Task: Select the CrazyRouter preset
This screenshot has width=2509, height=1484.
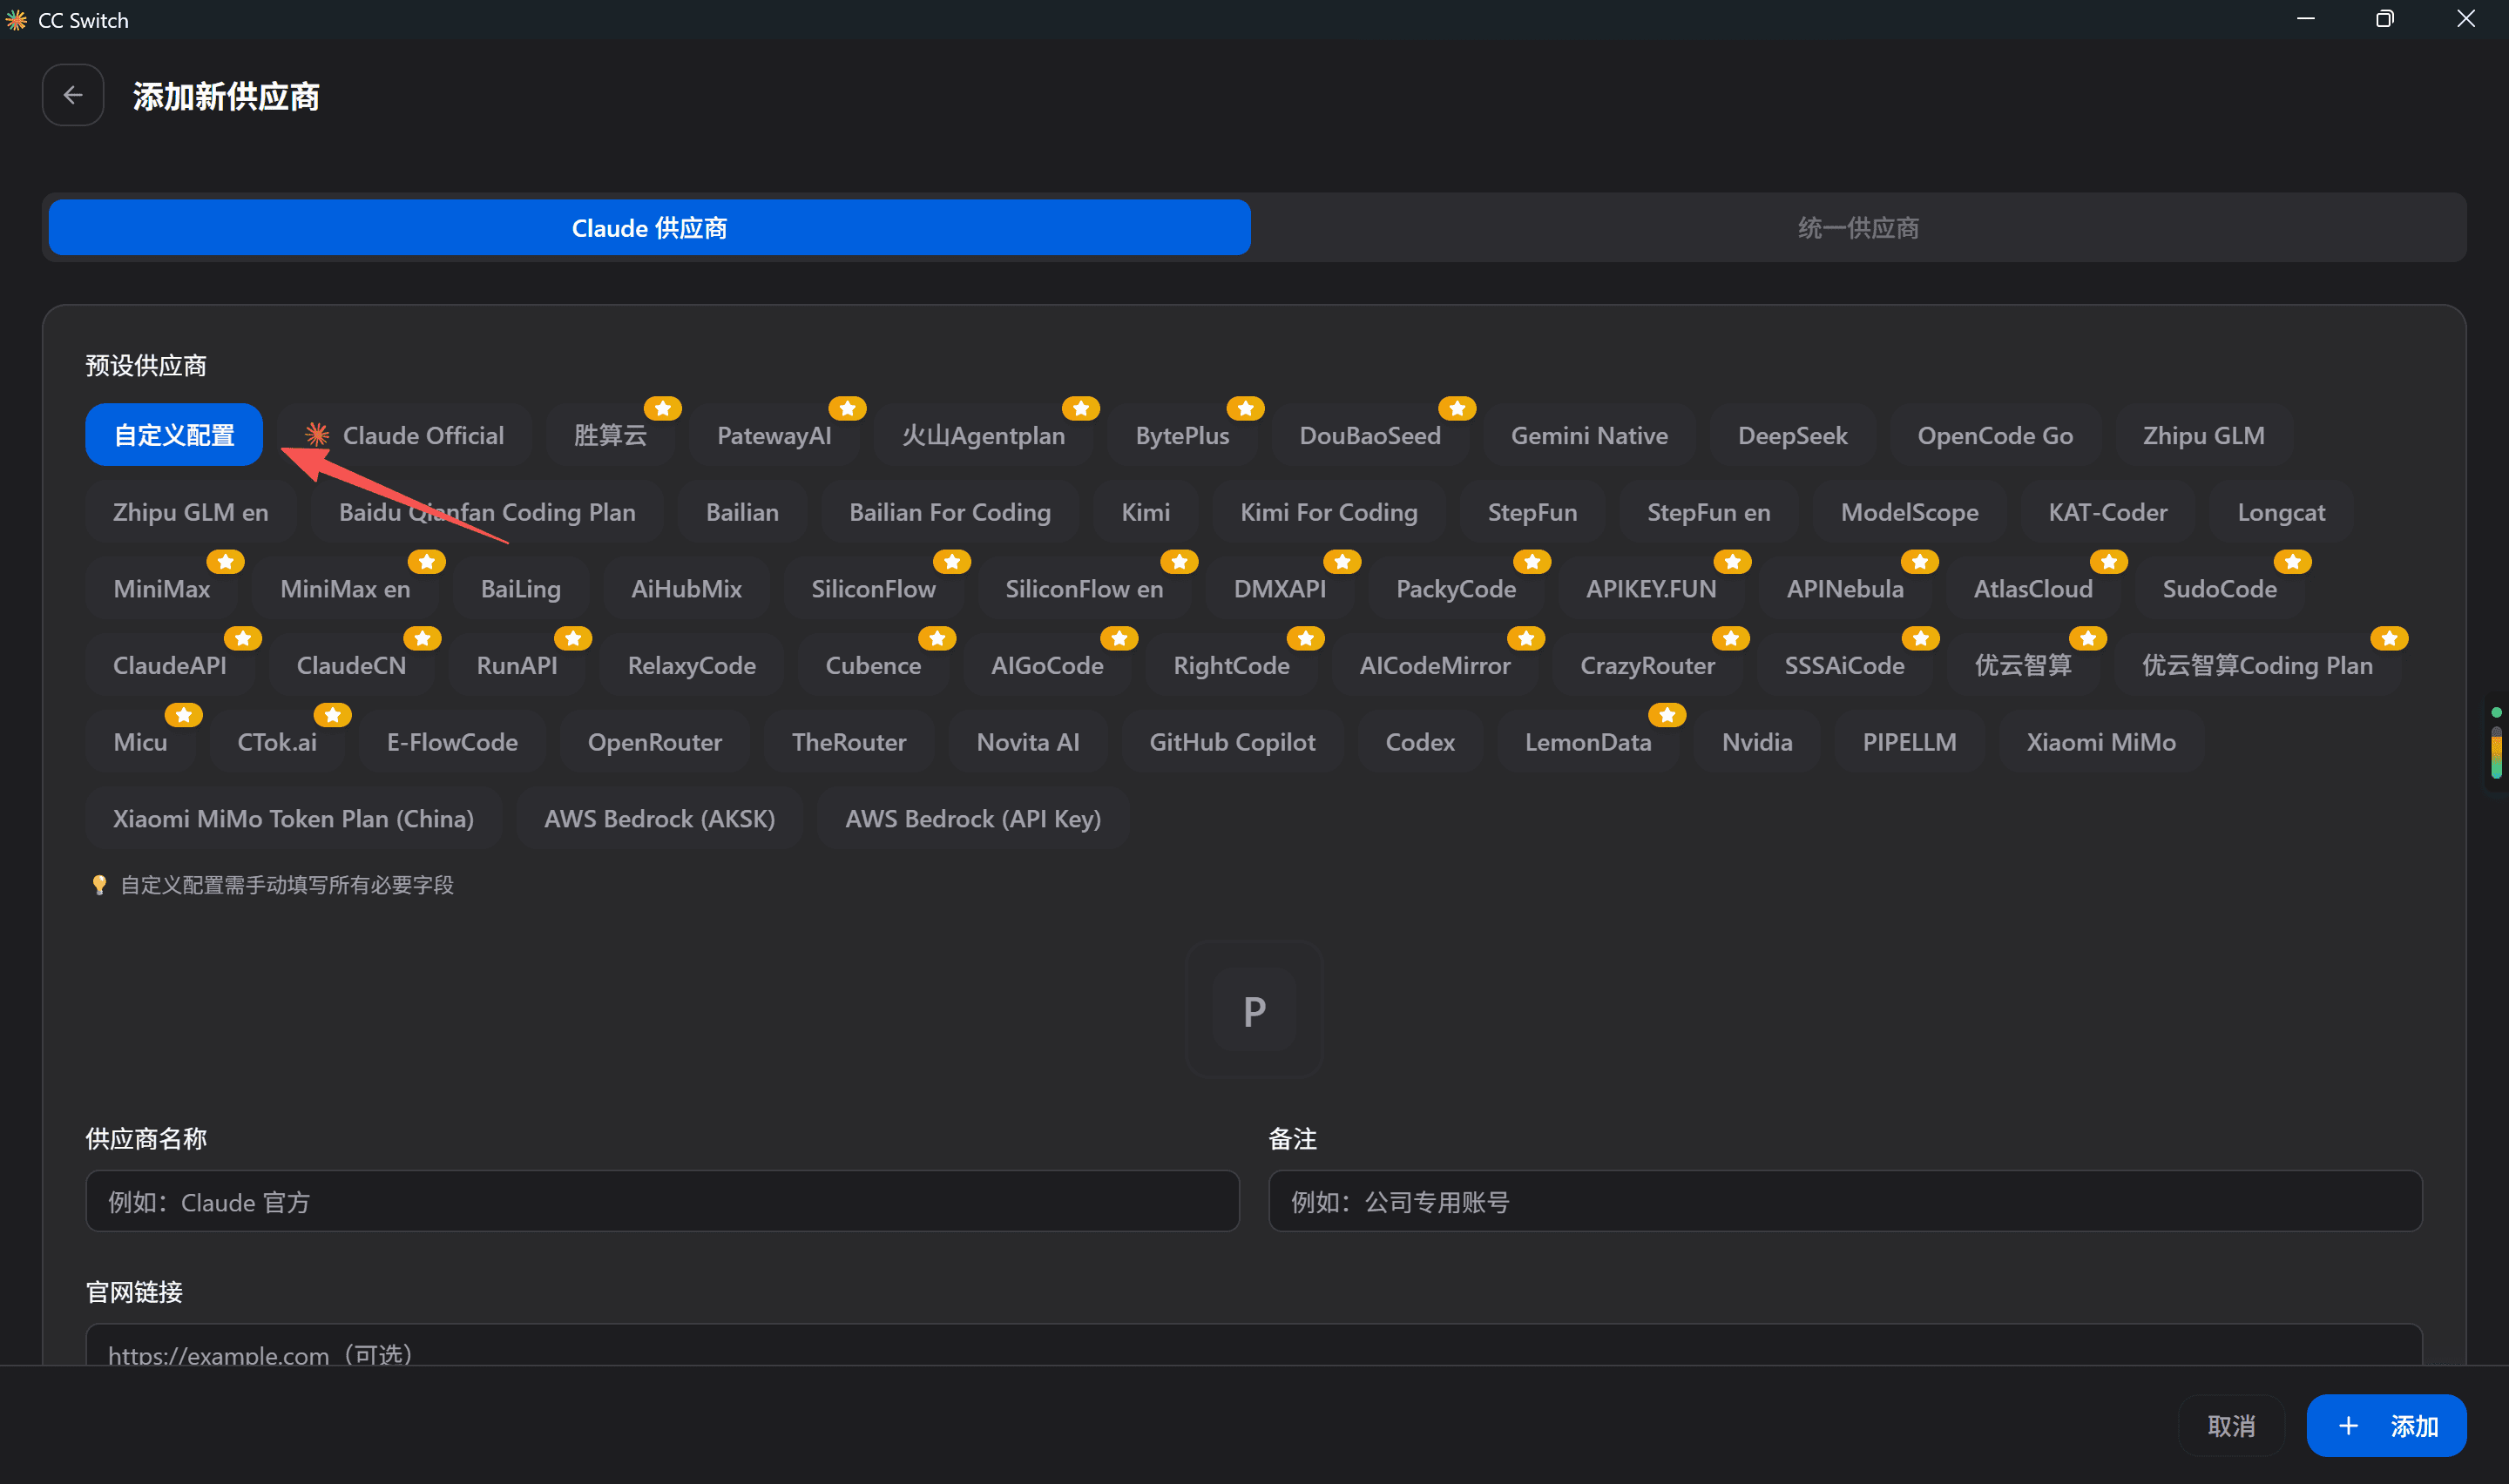Action: (x=1648, y=665)
